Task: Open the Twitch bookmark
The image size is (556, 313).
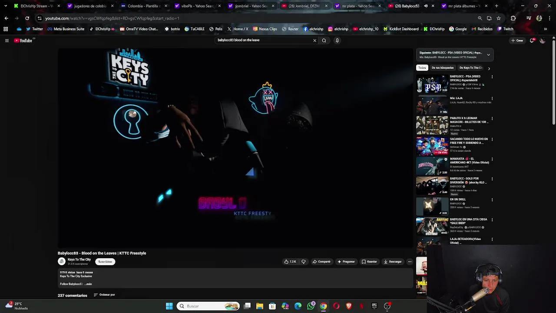Action: tap(505, 29)
